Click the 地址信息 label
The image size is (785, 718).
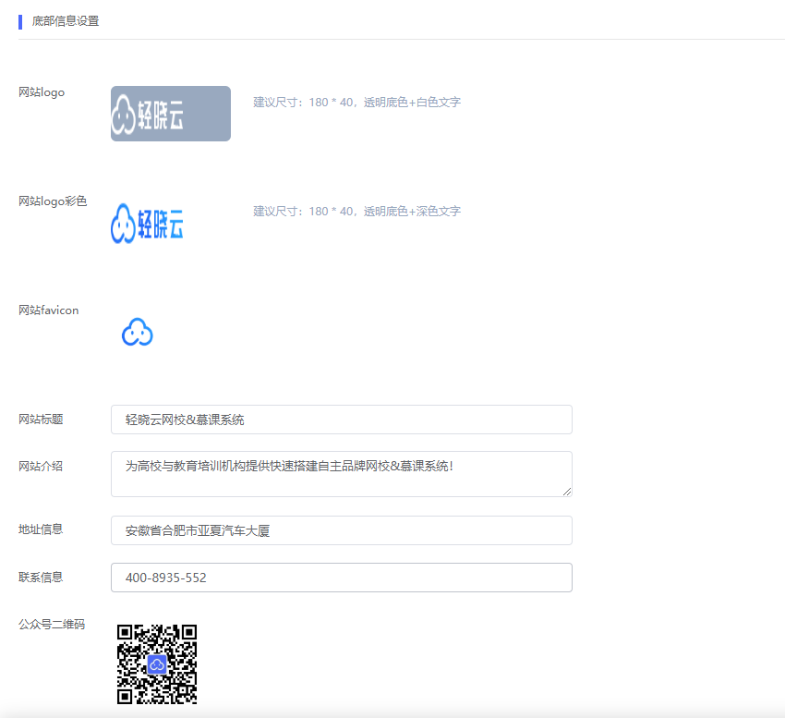coord(41,529)
